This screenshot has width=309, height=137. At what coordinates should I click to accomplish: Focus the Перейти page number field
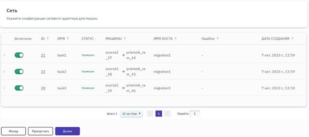(x=195, y=114)
